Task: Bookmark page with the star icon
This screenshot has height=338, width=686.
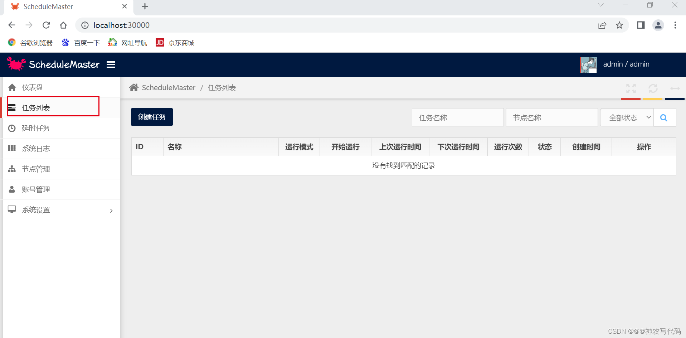Action: click(619, 25)
